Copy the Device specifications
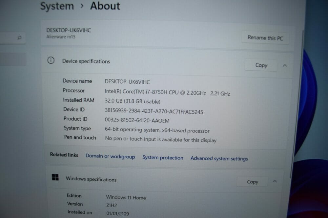The height and width of the screenshot is (218, 328). [x=261, y=65]
